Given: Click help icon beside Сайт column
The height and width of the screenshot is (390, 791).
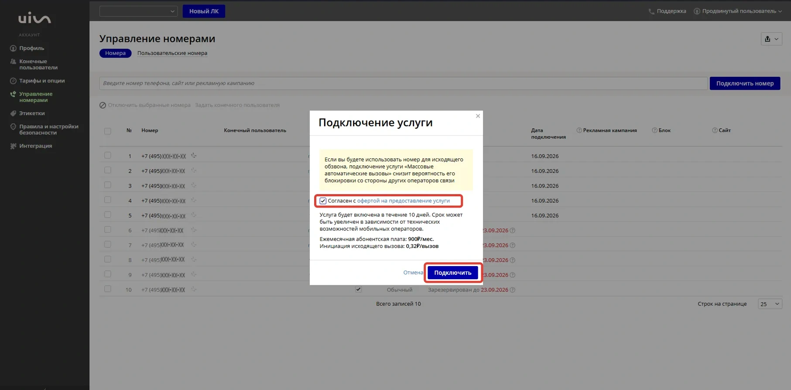Looking at the screenshot, I should tap(715, 130).
